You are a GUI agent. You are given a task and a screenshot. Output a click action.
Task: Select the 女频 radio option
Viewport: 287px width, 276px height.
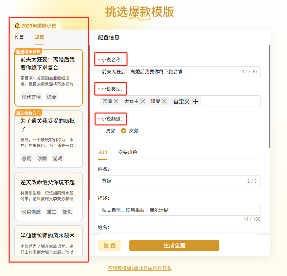pos(124,131)
